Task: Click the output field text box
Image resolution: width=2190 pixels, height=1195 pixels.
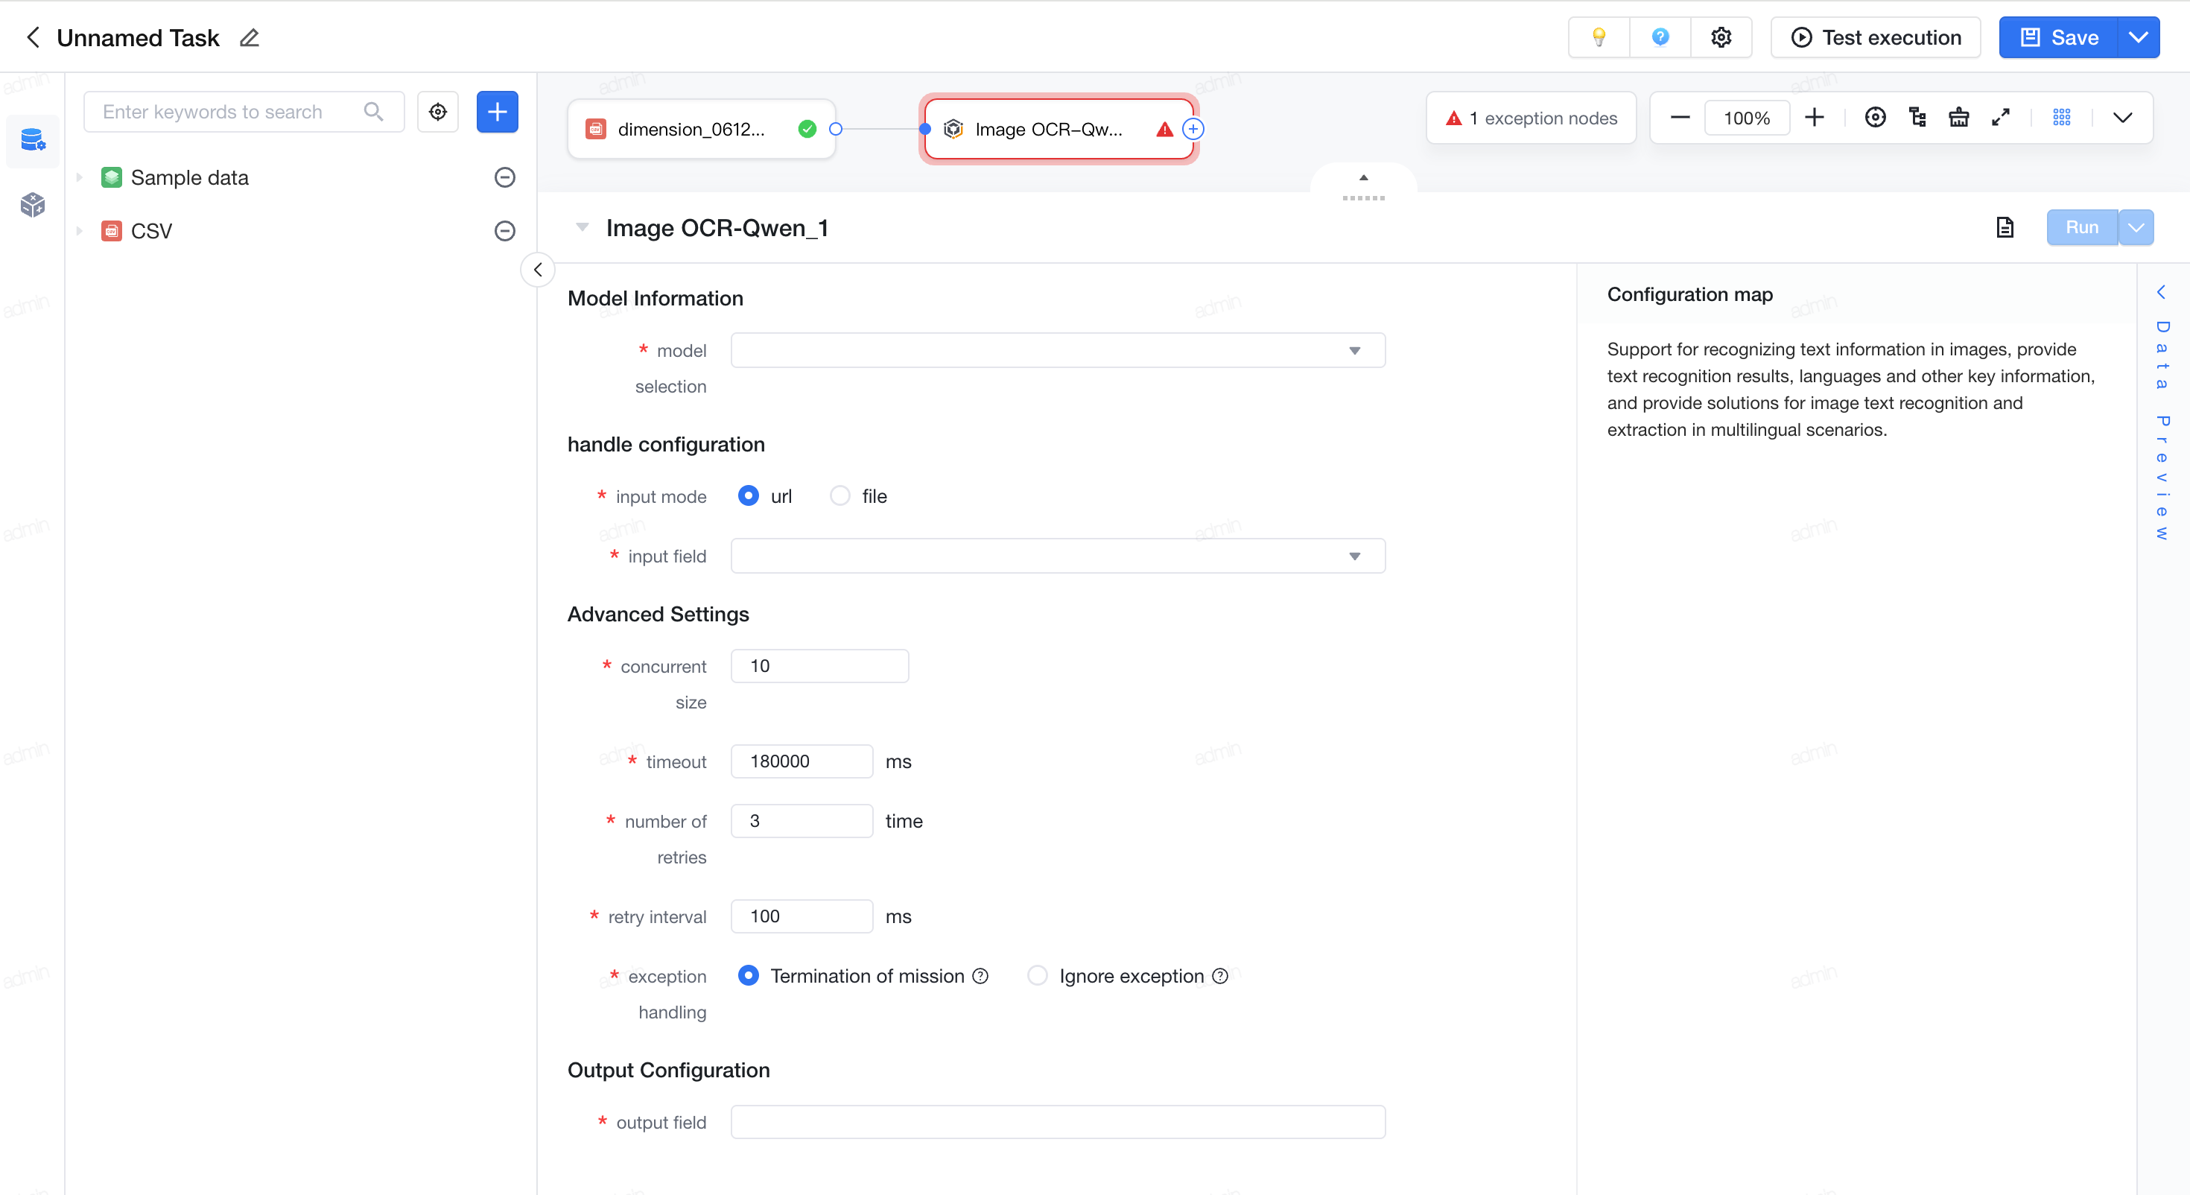Action: (x=1058, y=1122)
